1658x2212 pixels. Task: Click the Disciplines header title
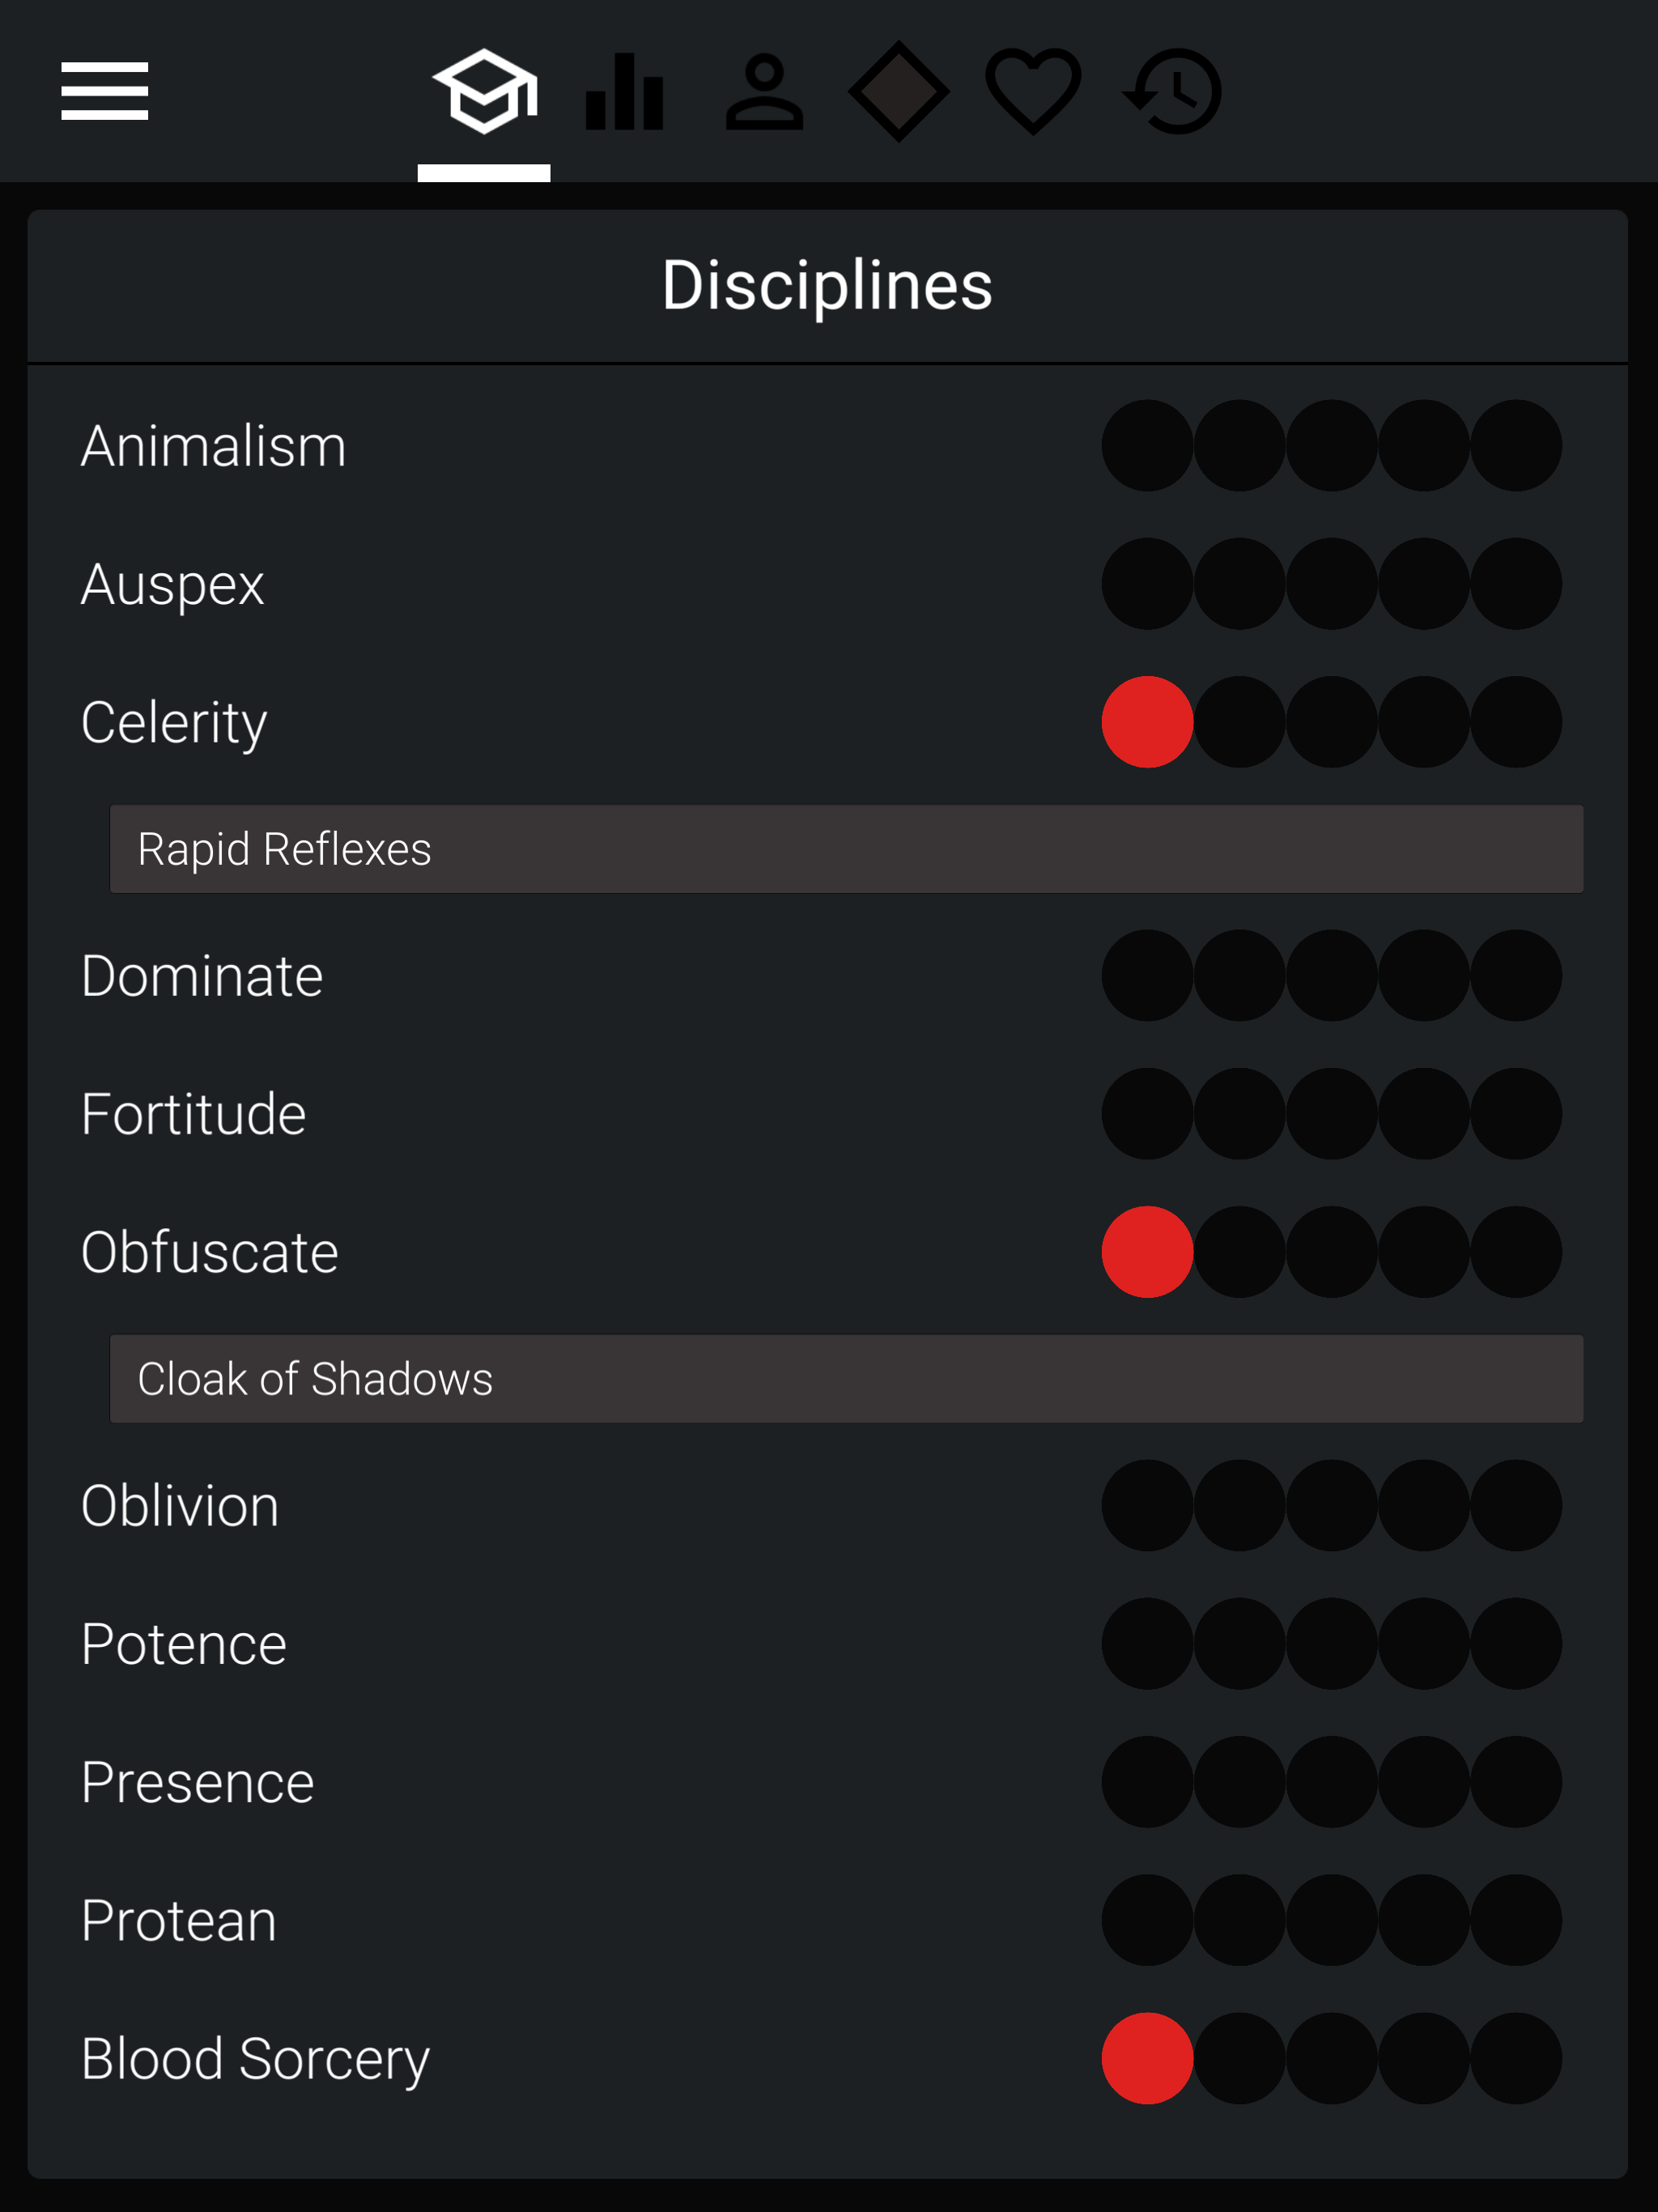pos(827,286)
